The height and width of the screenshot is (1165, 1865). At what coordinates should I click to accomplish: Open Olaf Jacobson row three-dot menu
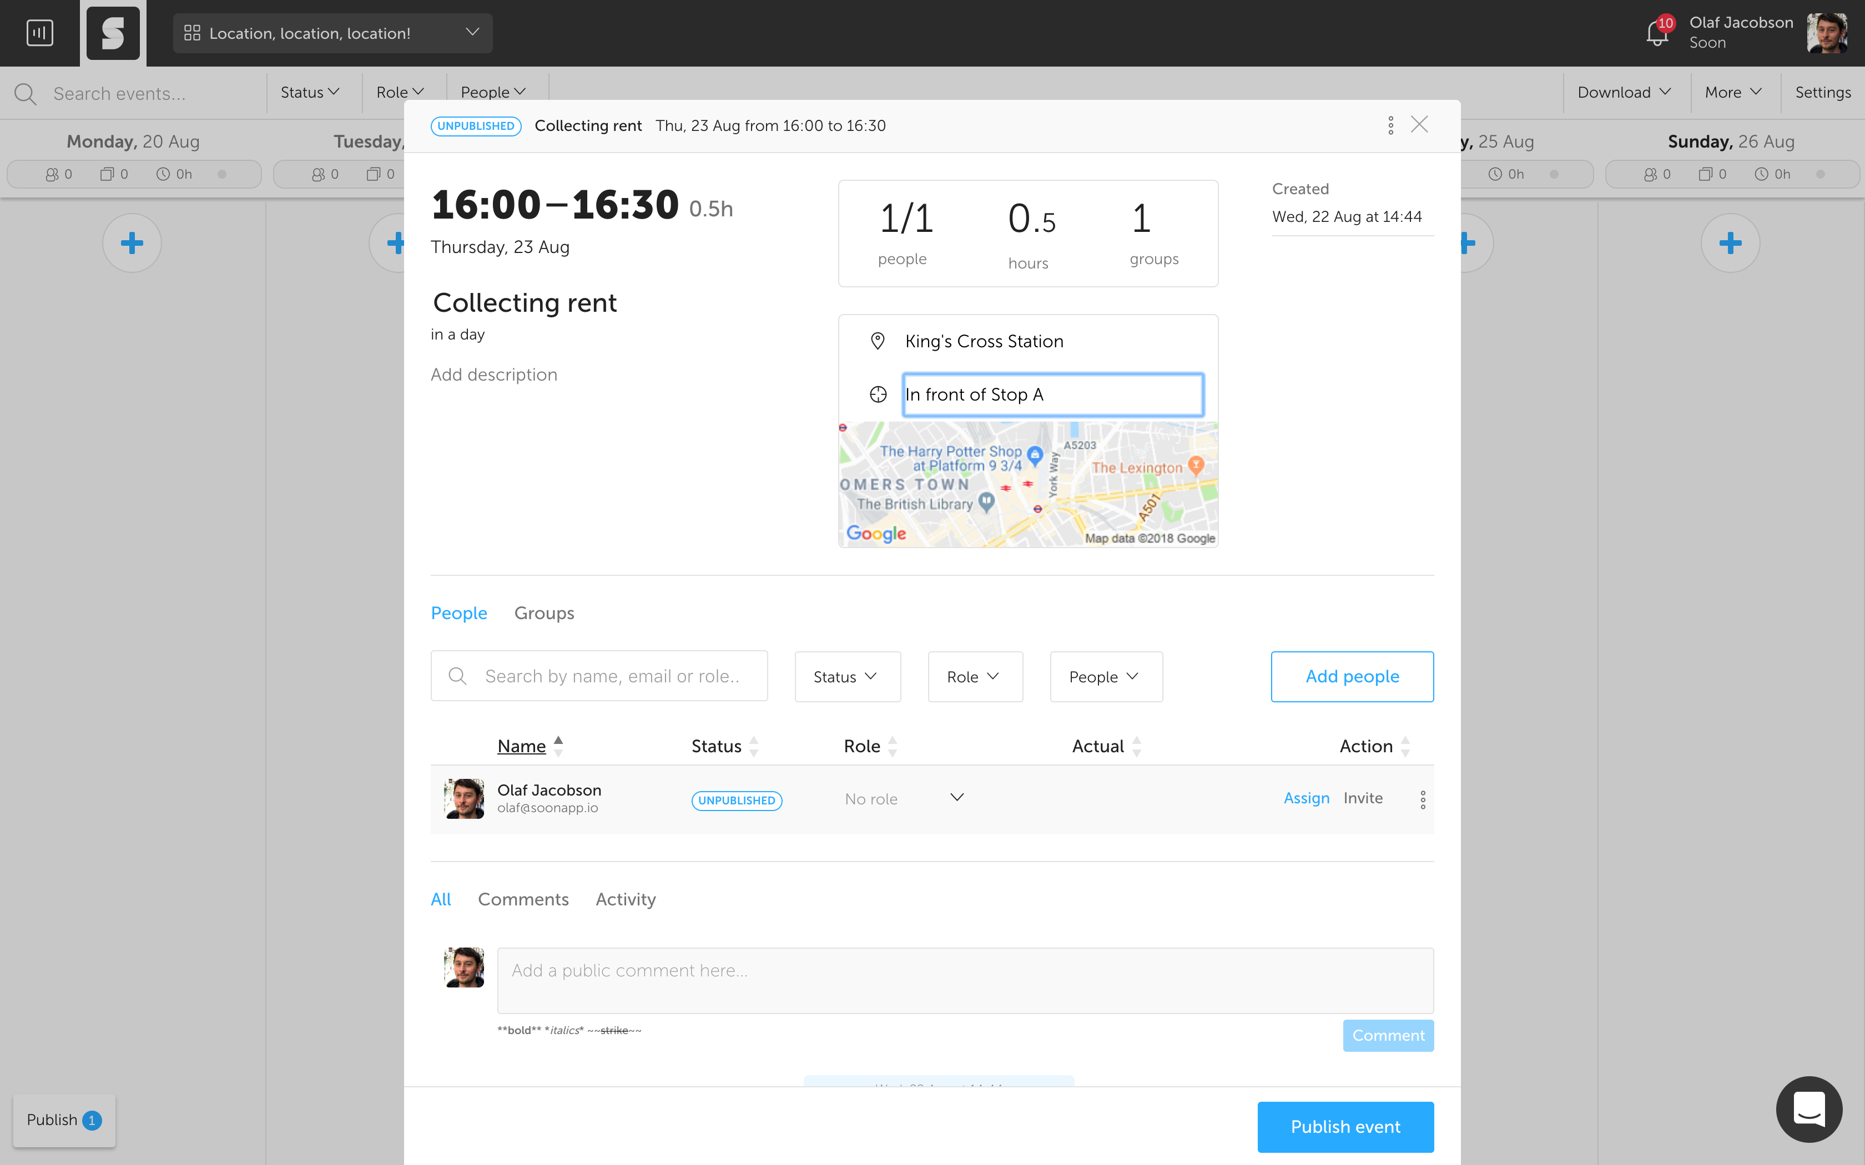pos(1423,800)
